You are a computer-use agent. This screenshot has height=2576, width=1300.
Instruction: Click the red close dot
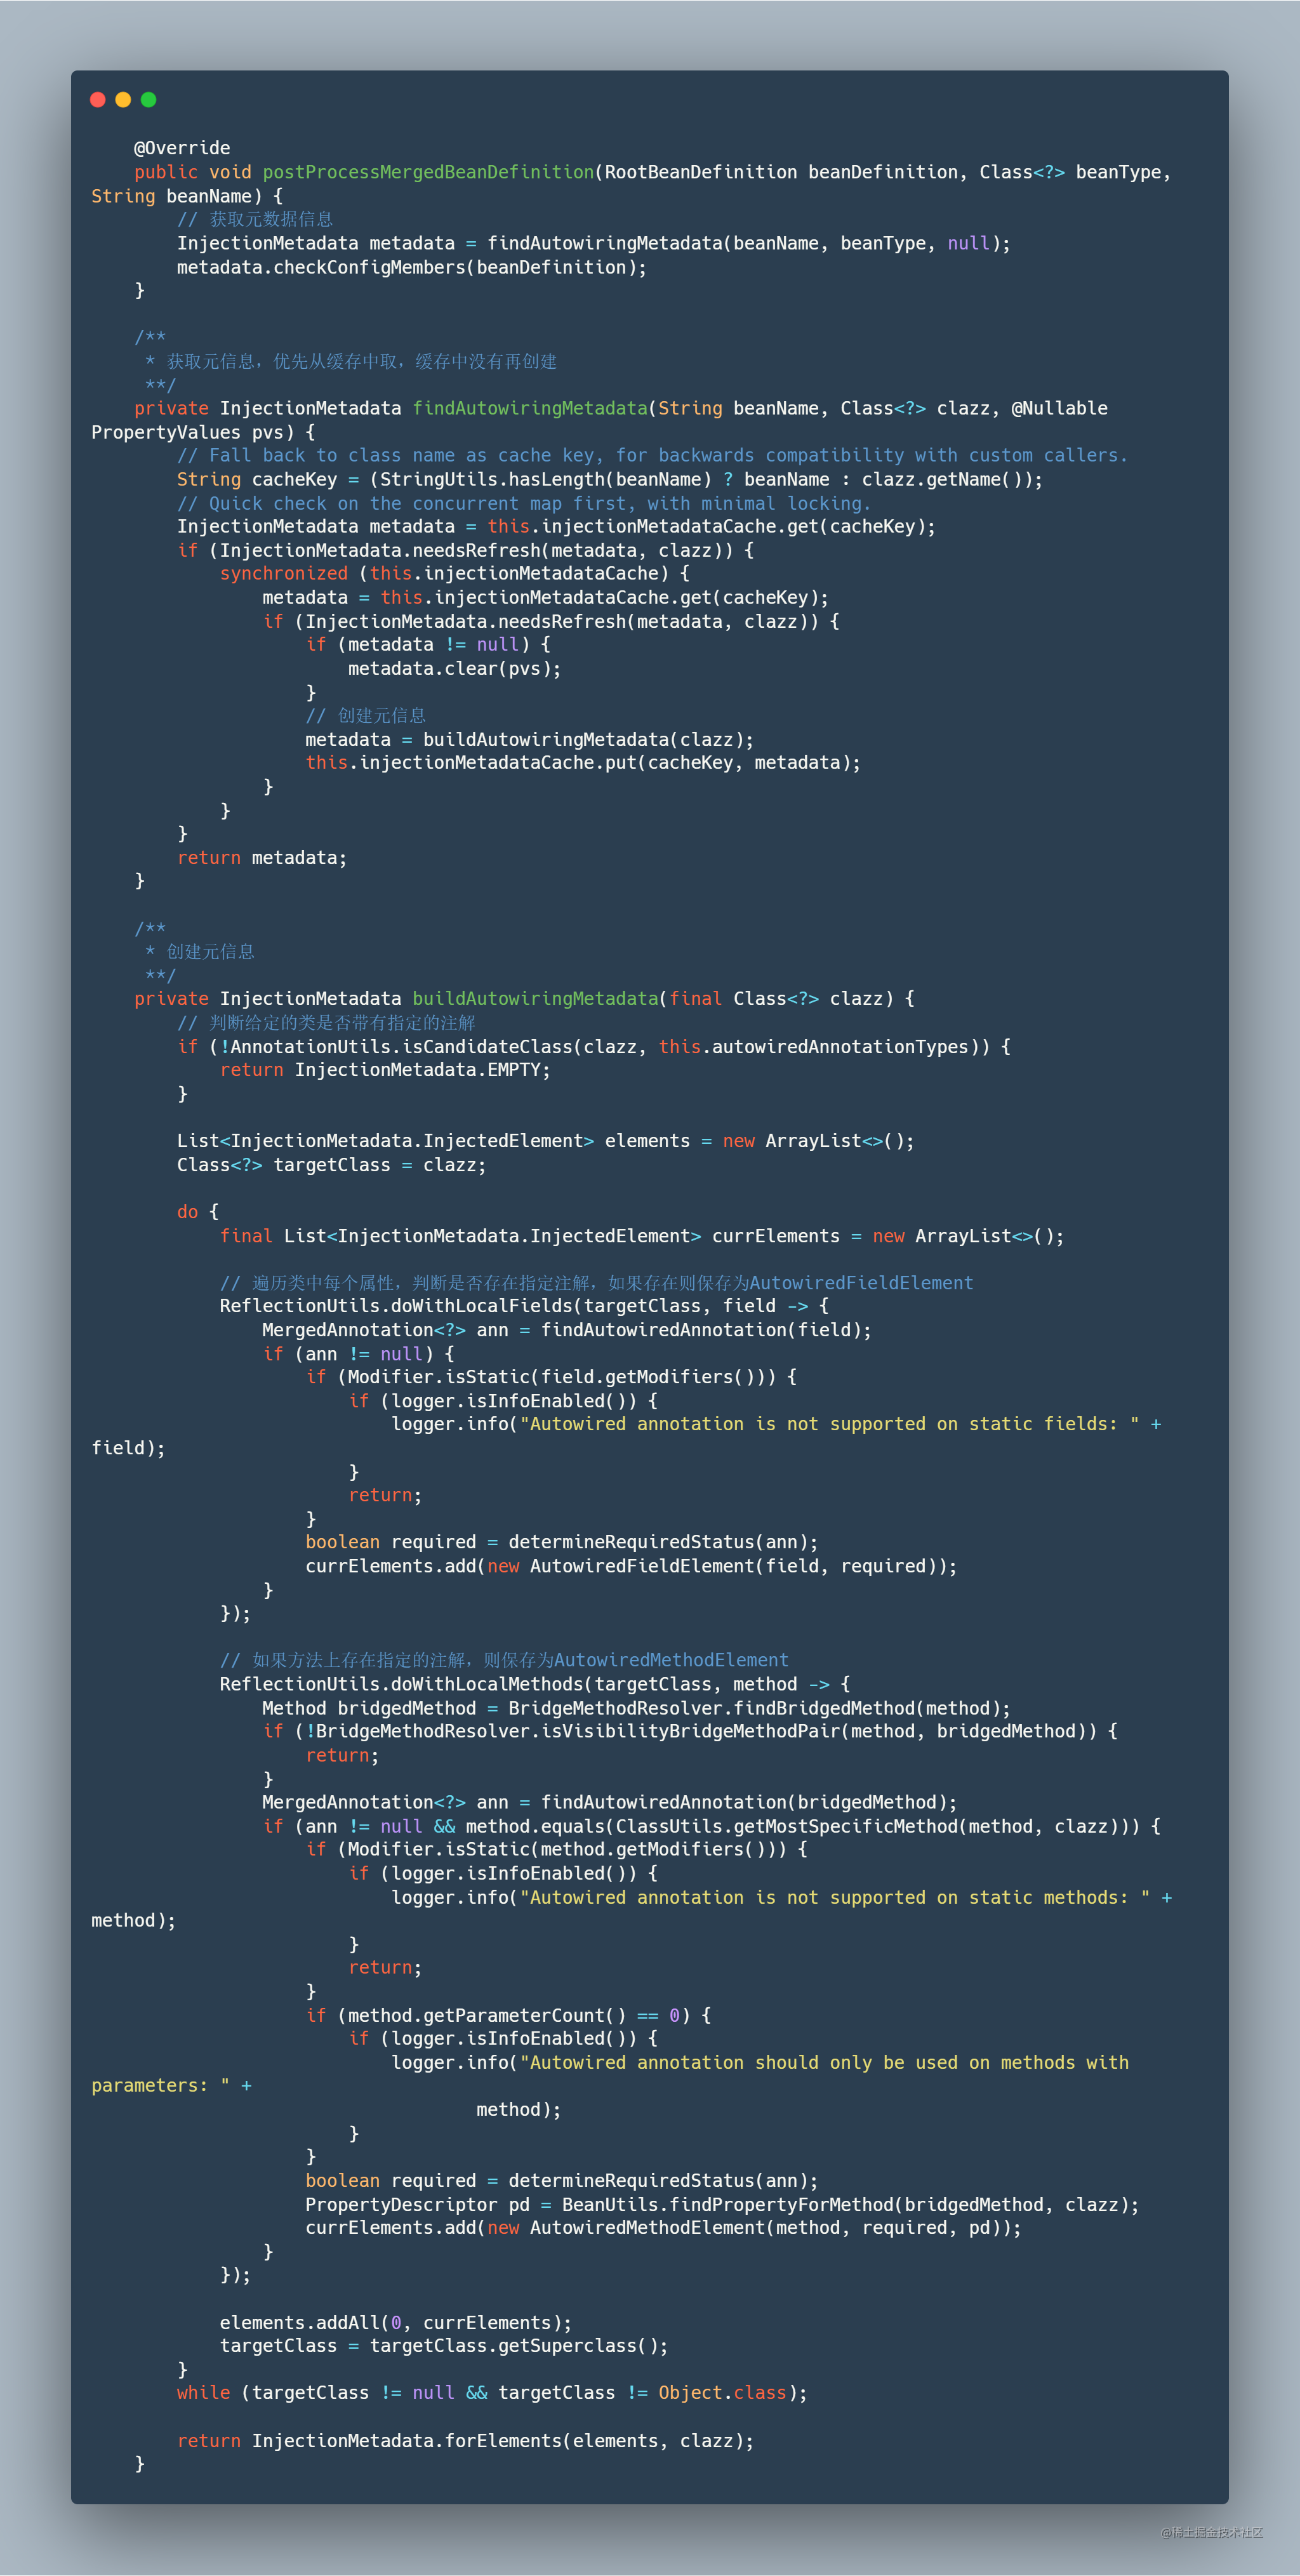click(x=98, y=99)
